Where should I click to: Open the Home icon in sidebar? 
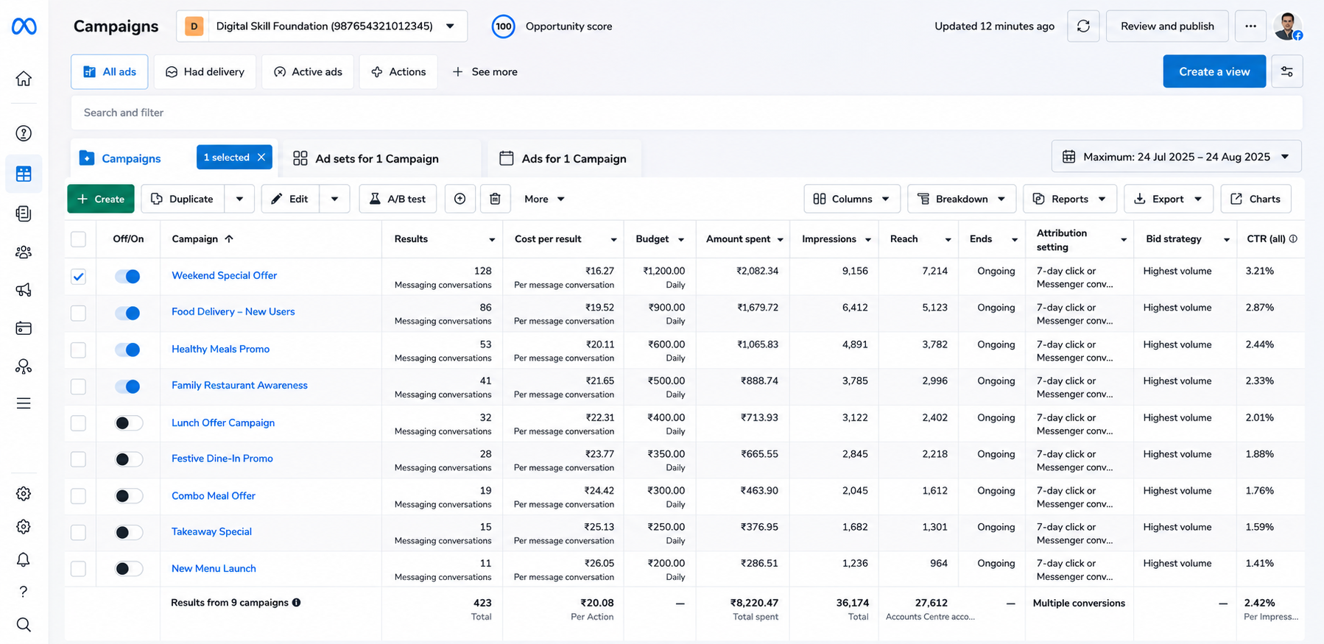(x=24, y=79)
